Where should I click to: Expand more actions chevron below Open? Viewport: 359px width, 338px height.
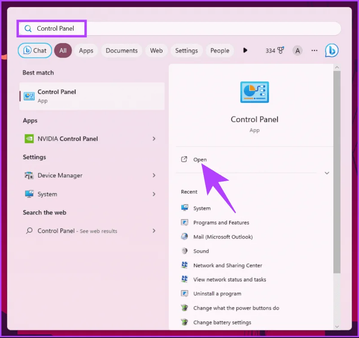coord(327,173)
